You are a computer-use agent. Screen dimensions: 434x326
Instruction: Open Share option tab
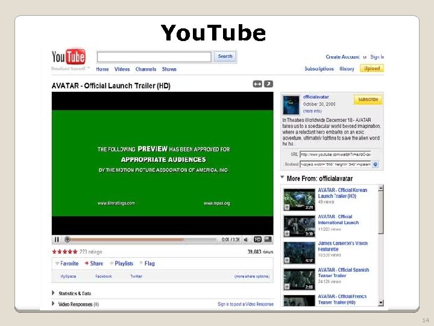[94, 263]
